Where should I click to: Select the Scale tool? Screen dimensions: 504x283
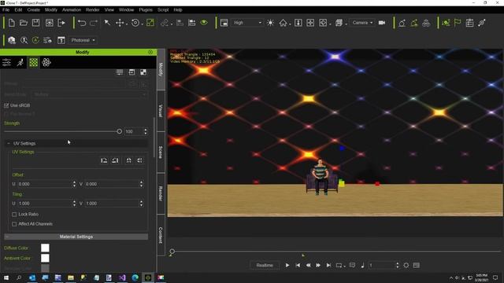point(150,23)
